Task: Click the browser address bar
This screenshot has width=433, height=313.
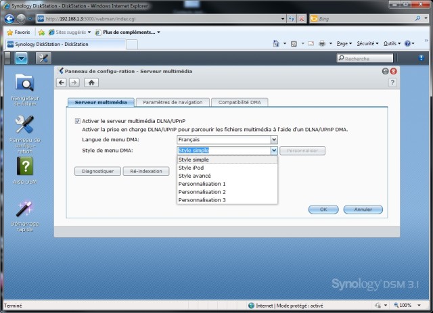Action: [x=162, y=19]
